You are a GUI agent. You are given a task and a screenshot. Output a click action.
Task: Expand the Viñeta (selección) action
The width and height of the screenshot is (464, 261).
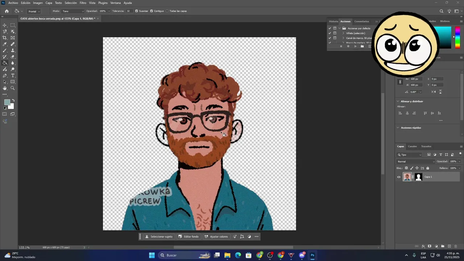tap(343, 33)
